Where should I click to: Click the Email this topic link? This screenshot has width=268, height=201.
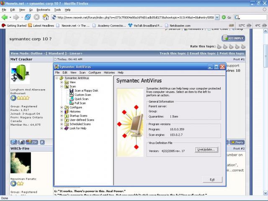(x=203, y=53)
